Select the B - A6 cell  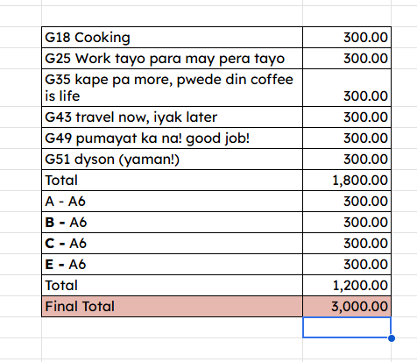pos(172,223)
